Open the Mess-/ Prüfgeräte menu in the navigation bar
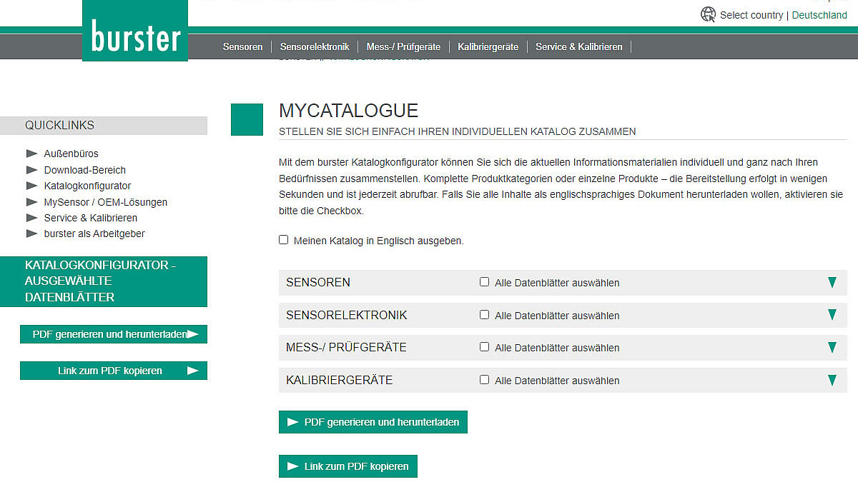 point(404,46)
